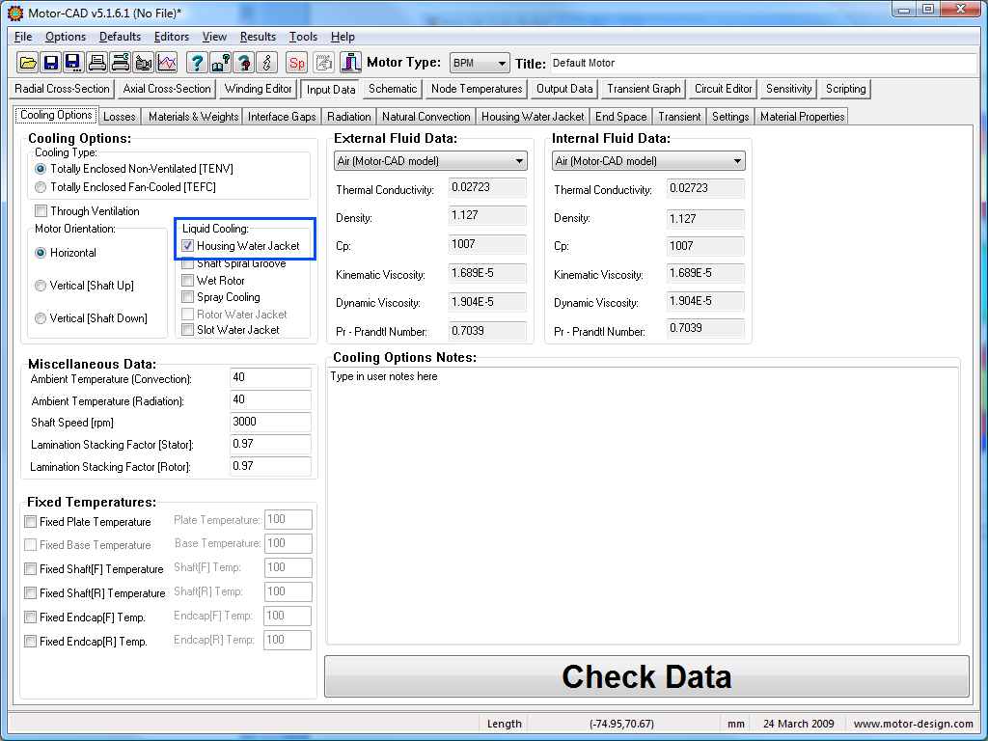This screenshot has height=741, width=988.
Task: Choose Vertical [Shaft Up] orientation
Action: (41, 286)
